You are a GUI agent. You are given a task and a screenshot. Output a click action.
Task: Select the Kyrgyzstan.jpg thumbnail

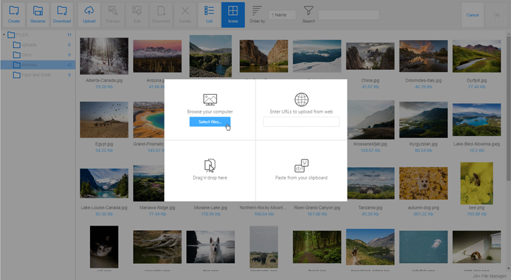click(423, 120)
